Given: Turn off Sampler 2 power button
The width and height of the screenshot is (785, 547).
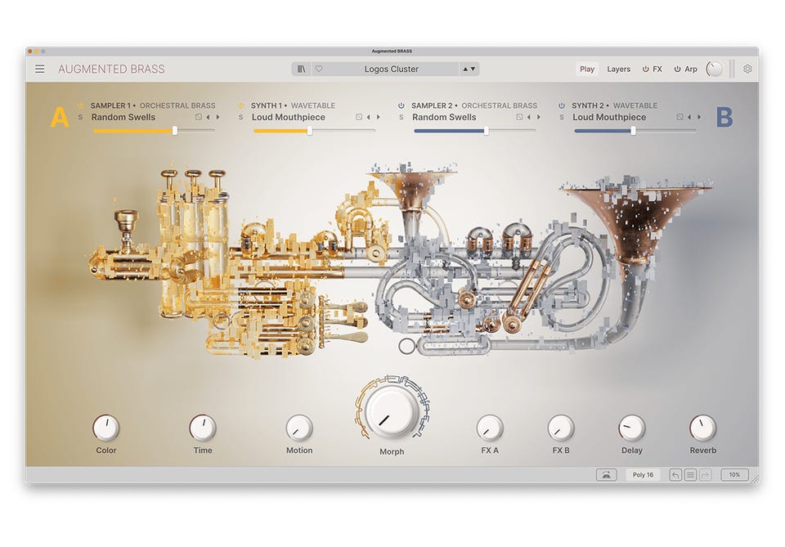Looking at the screenshot, I should pyautogui.click(x=401, y=105).
